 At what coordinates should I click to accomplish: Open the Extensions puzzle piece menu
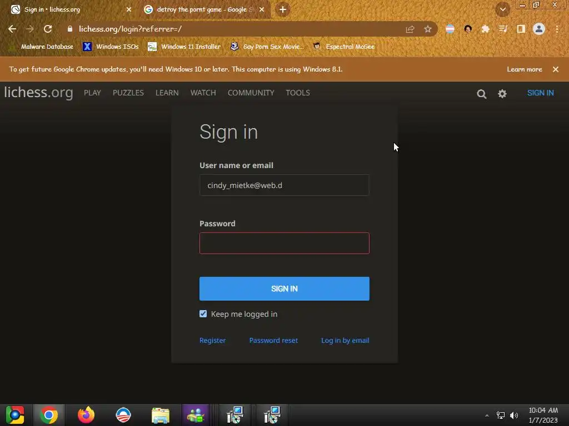[485, 29]
